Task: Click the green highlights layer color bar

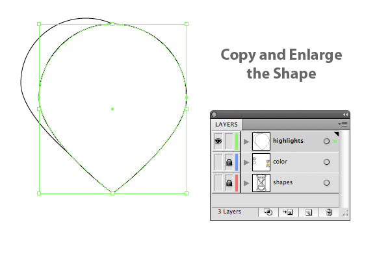Action: click(237, 141)
